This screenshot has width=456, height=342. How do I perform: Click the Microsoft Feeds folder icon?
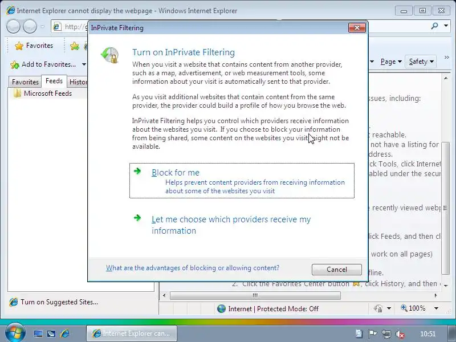[x=18, y=93]
